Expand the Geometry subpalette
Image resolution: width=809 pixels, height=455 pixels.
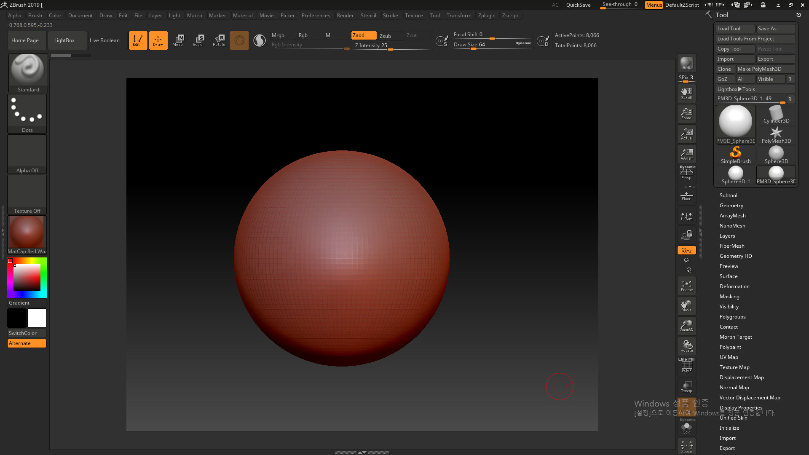pos(731,206)
